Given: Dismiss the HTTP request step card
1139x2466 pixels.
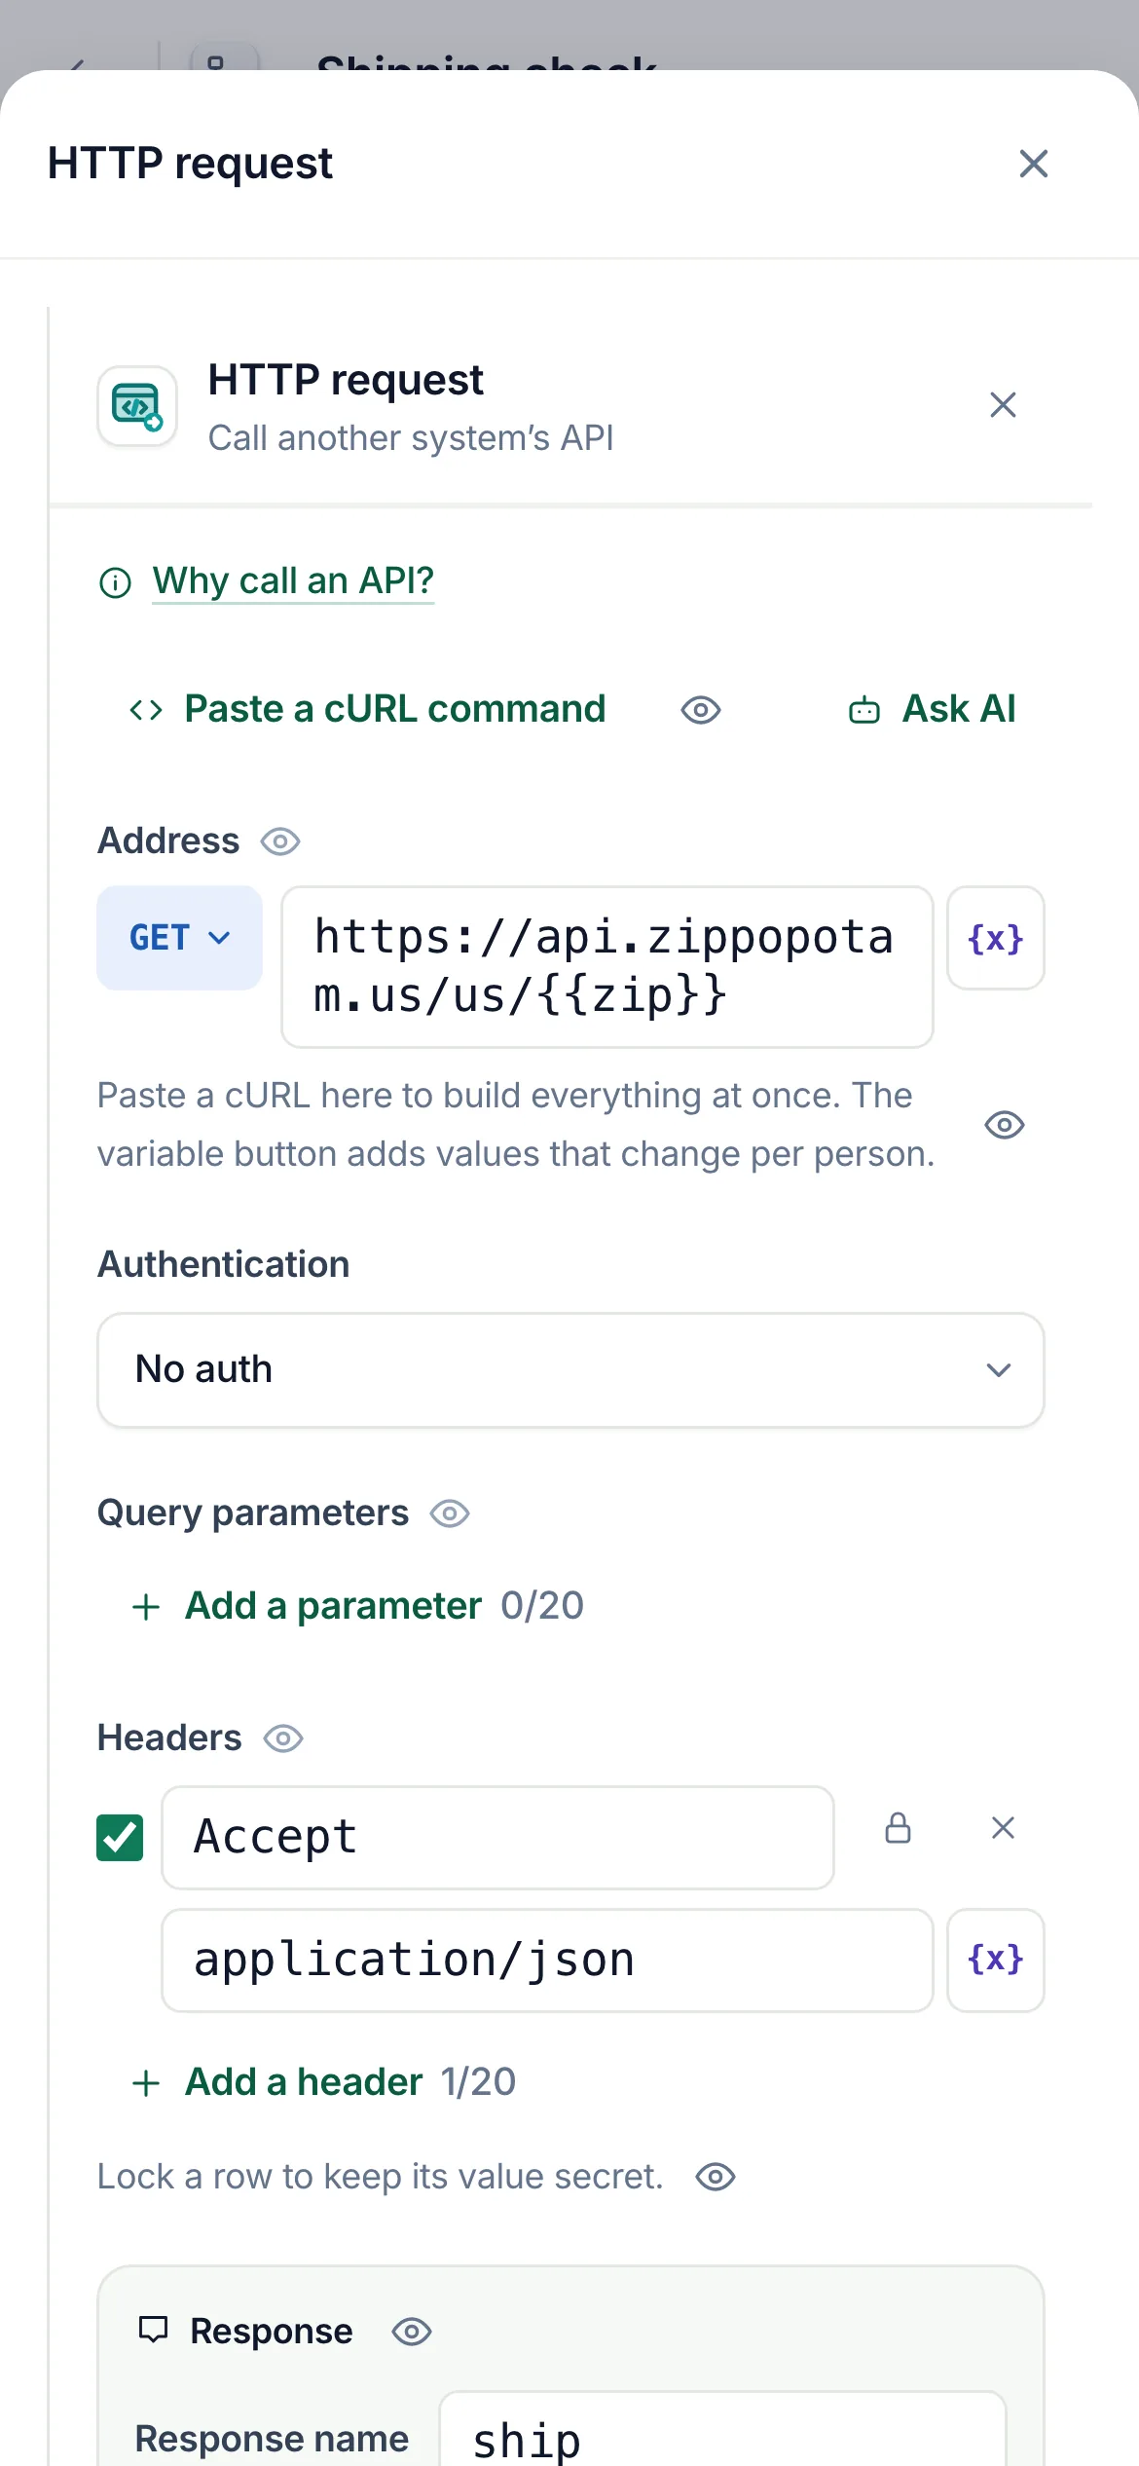Looking at the screenshot, I should coord(1003,404).
